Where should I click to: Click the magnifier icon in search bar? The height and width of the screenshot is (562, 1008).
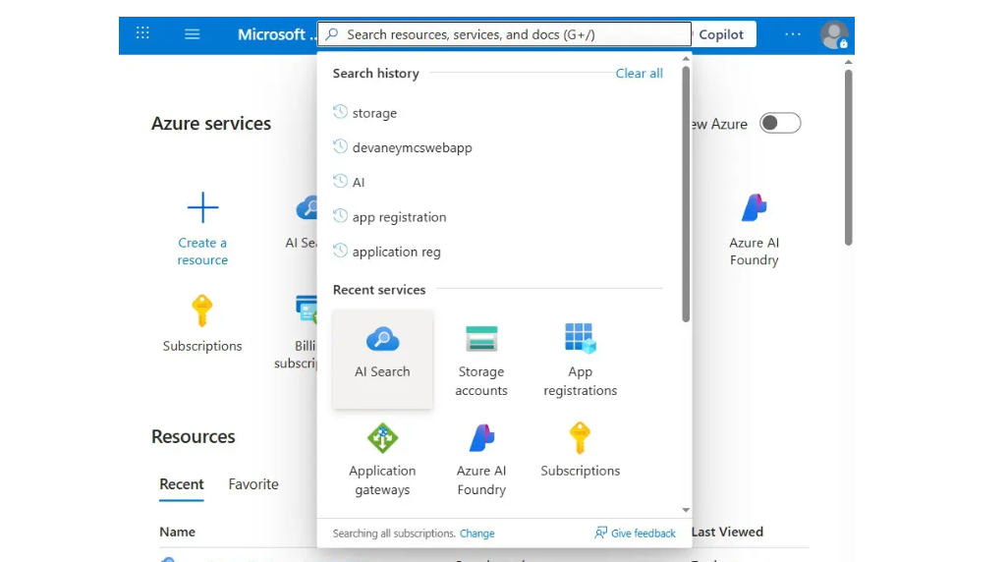tap(332, 34)
